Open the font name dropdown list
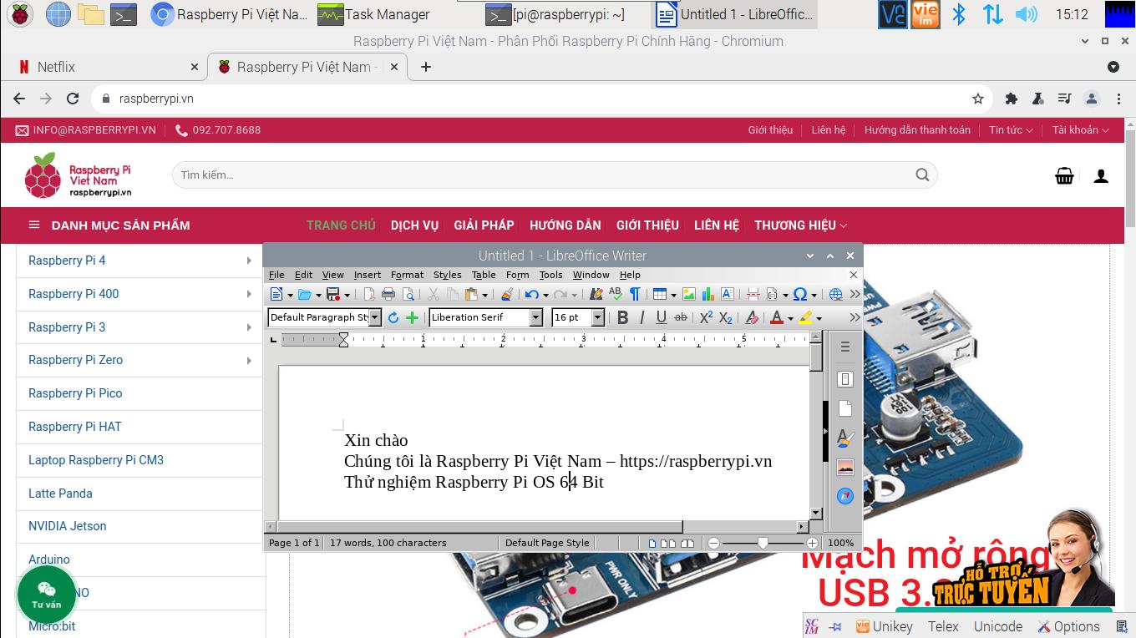Image resolution: width=1136 pixels, height=638 pixels. point(536,317)
